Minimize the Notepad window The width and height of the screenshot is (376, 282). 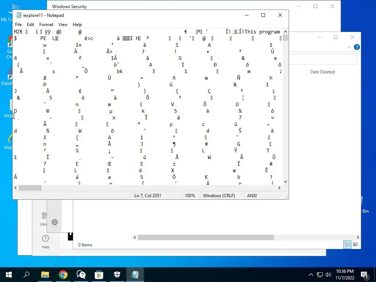click(x=247, y=15)
